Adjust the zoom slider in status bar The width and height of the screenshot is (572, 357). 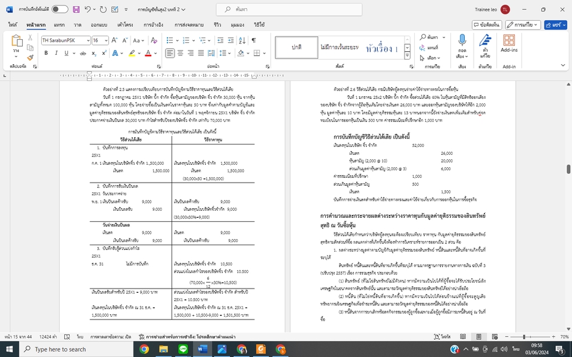(524, 337)
